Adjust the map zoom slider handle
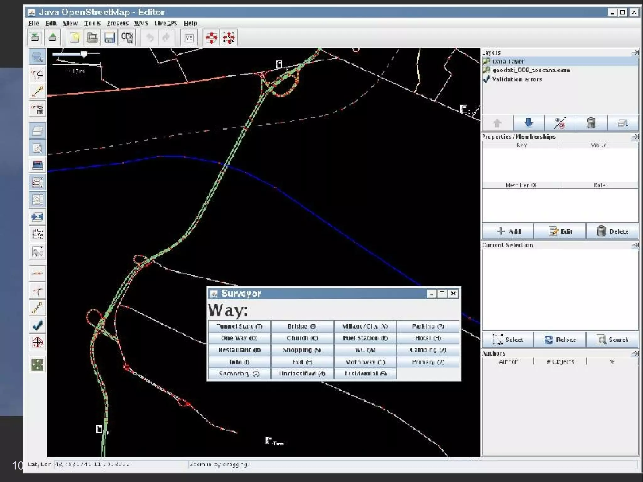Viewport: 643px width, 482px height. (x=84, y=54)
